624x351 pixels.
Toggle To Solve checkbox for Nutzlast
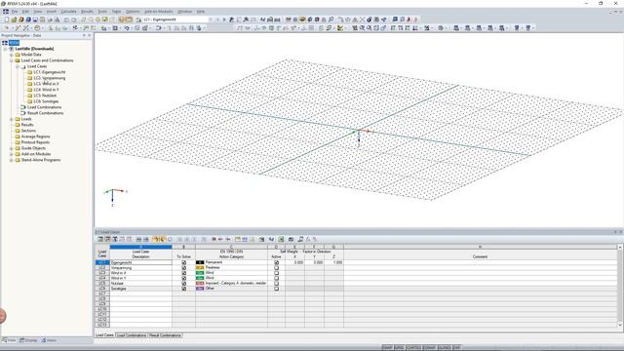tap(184, 284)
